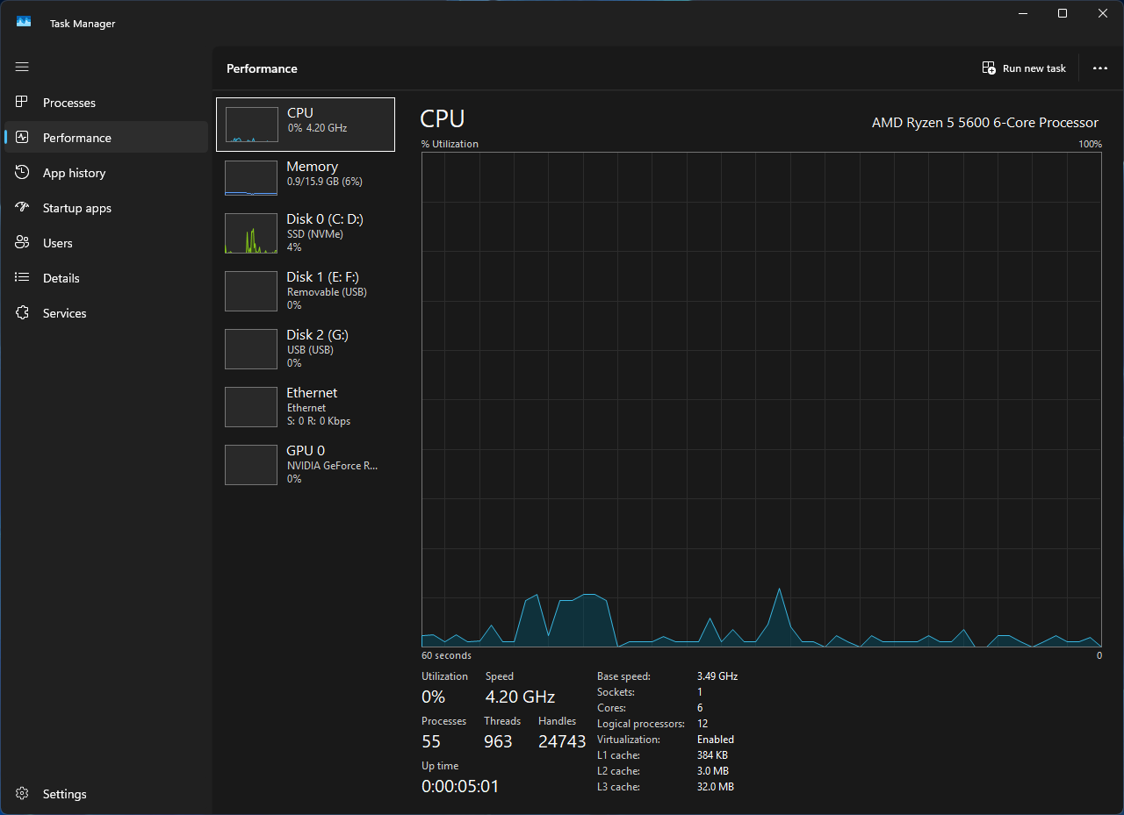Select the CPU pane in the list

305,124
